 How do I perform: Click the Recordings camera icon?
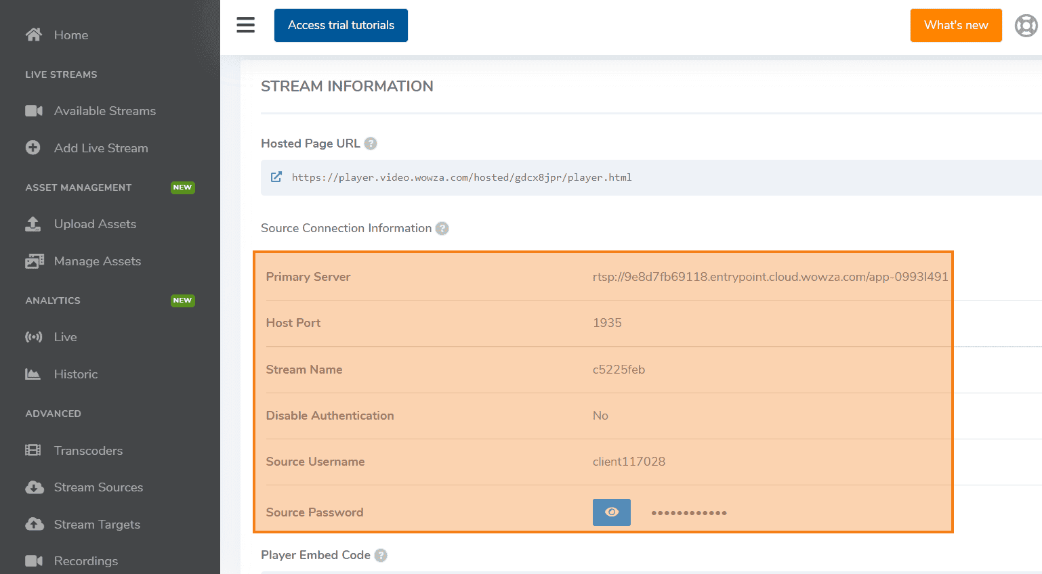(x=34, y=560)
